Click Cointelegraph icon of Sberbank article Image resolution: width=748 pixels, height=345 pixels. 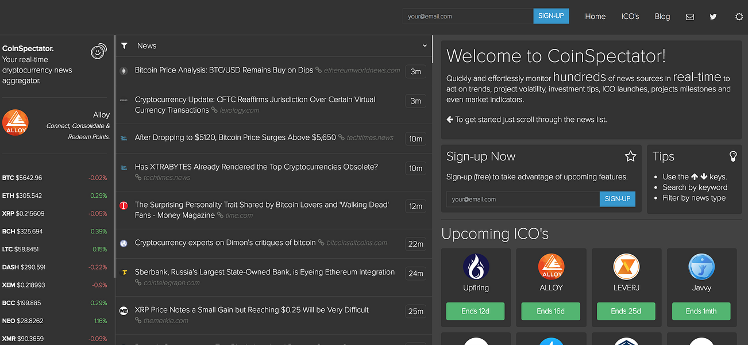pyautogui.click(x=124, y=273)
